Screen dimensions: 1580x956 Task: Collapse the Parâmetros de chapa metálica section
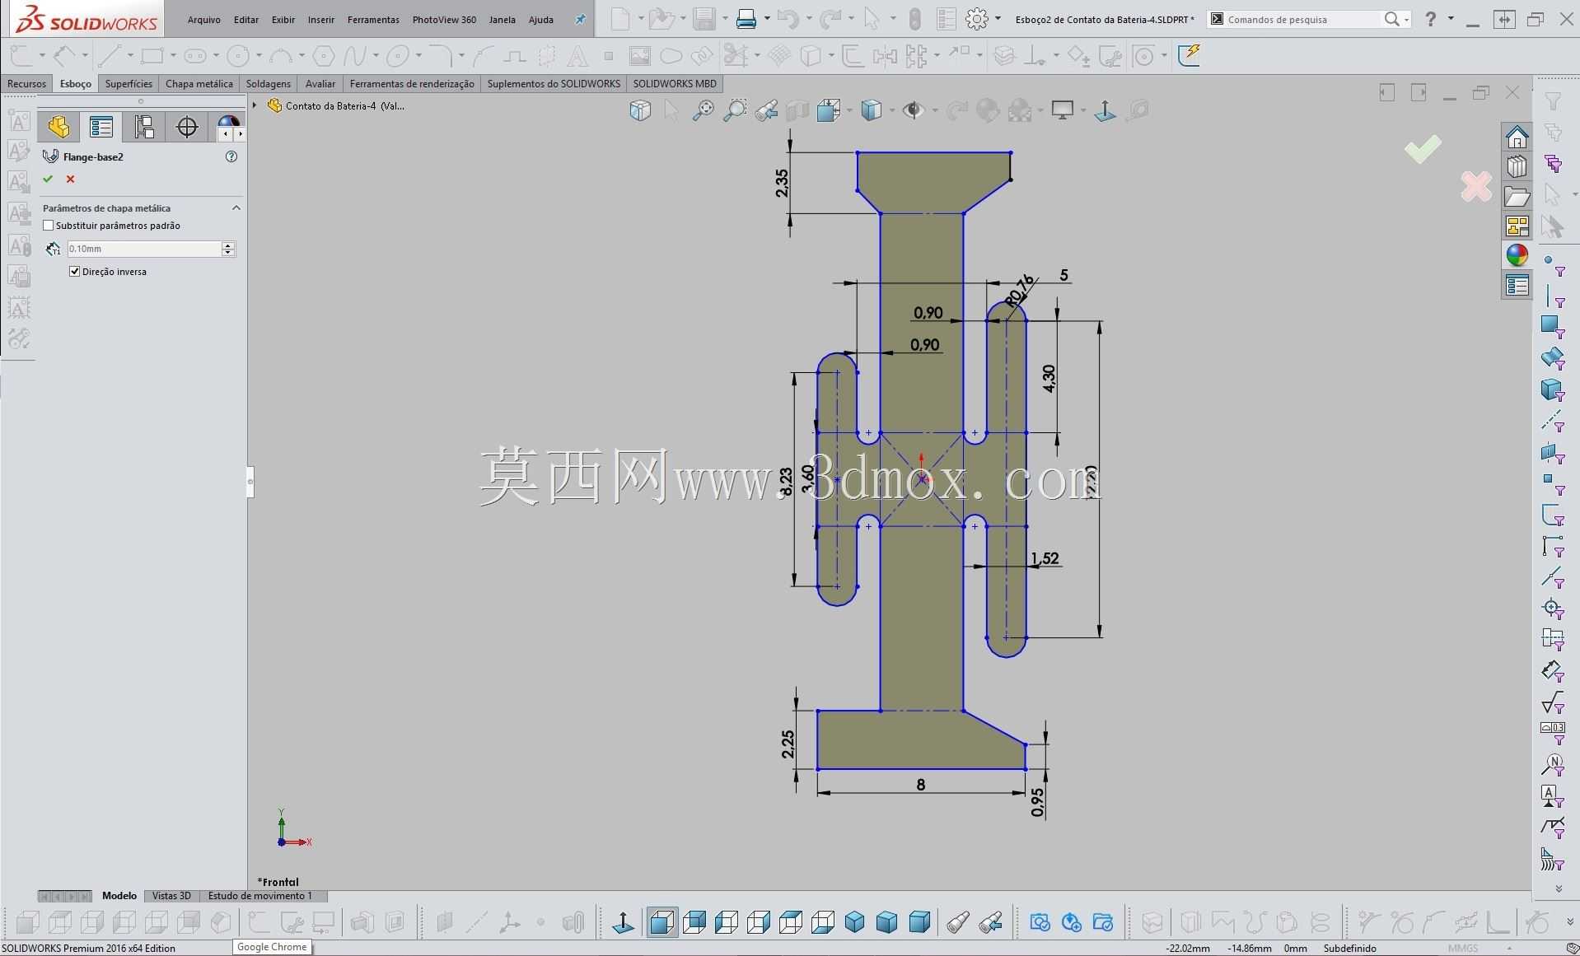(236, 208)
